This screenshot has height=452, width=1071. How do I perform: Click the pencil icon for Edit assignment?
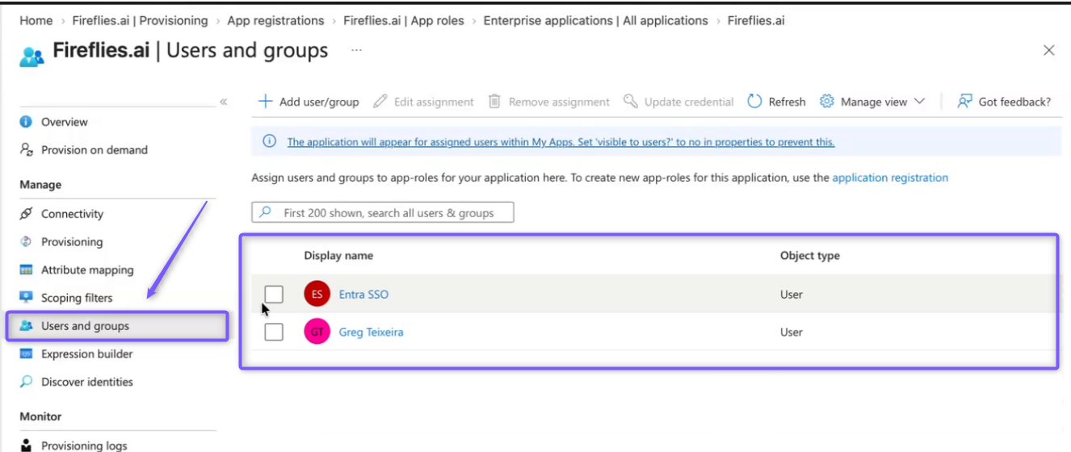click(x=379, y=102)
